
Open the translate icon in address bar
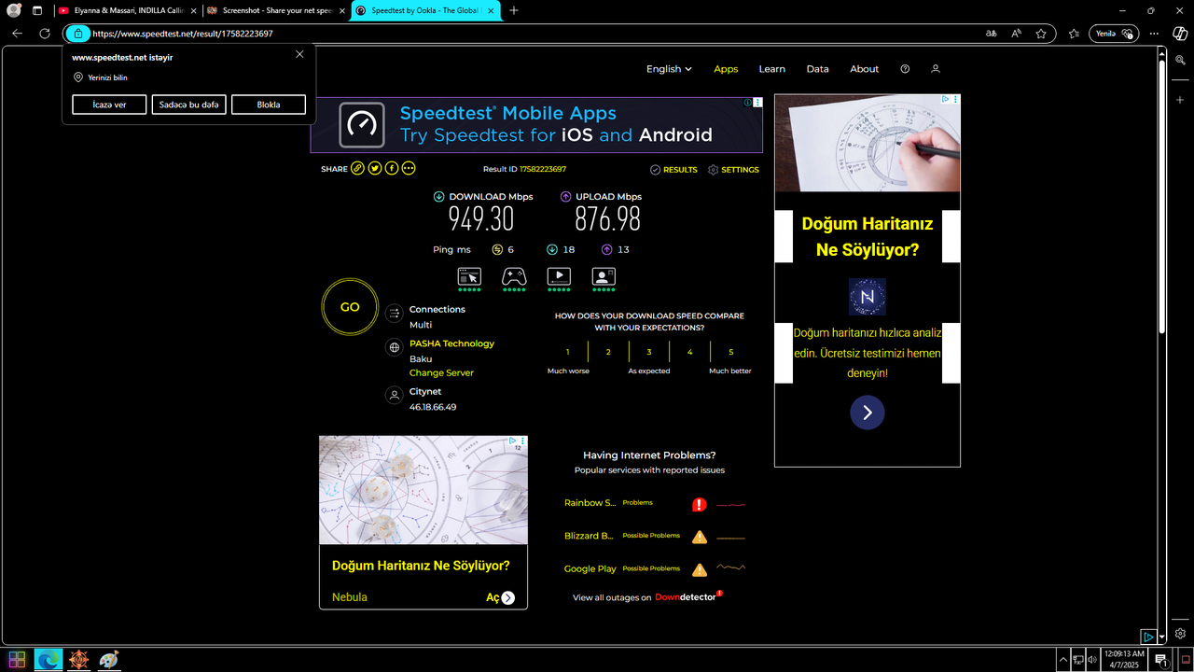992,34
